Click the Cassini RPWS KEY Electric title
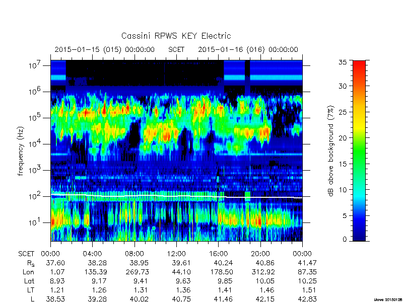 [176, 36]
